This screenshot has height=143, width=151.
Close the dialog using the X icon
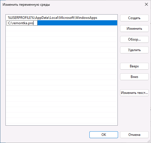146,4
